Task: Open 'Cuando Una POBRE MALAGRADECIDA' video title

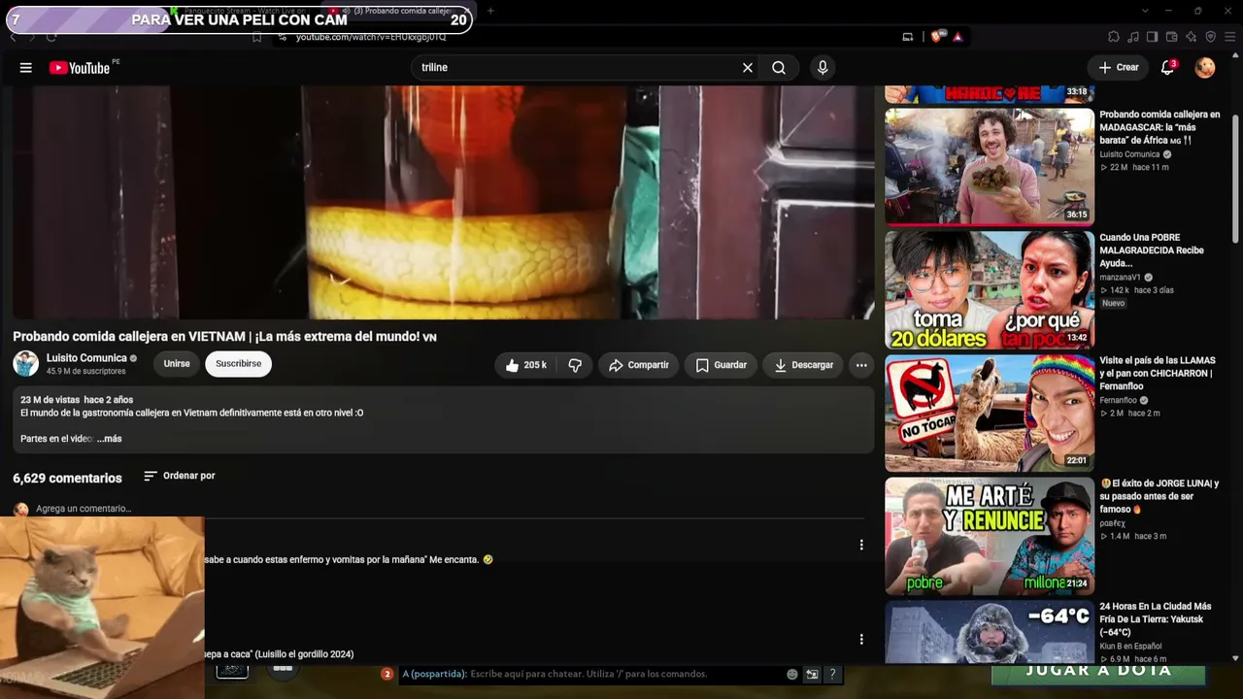Action: point(1152,250)
